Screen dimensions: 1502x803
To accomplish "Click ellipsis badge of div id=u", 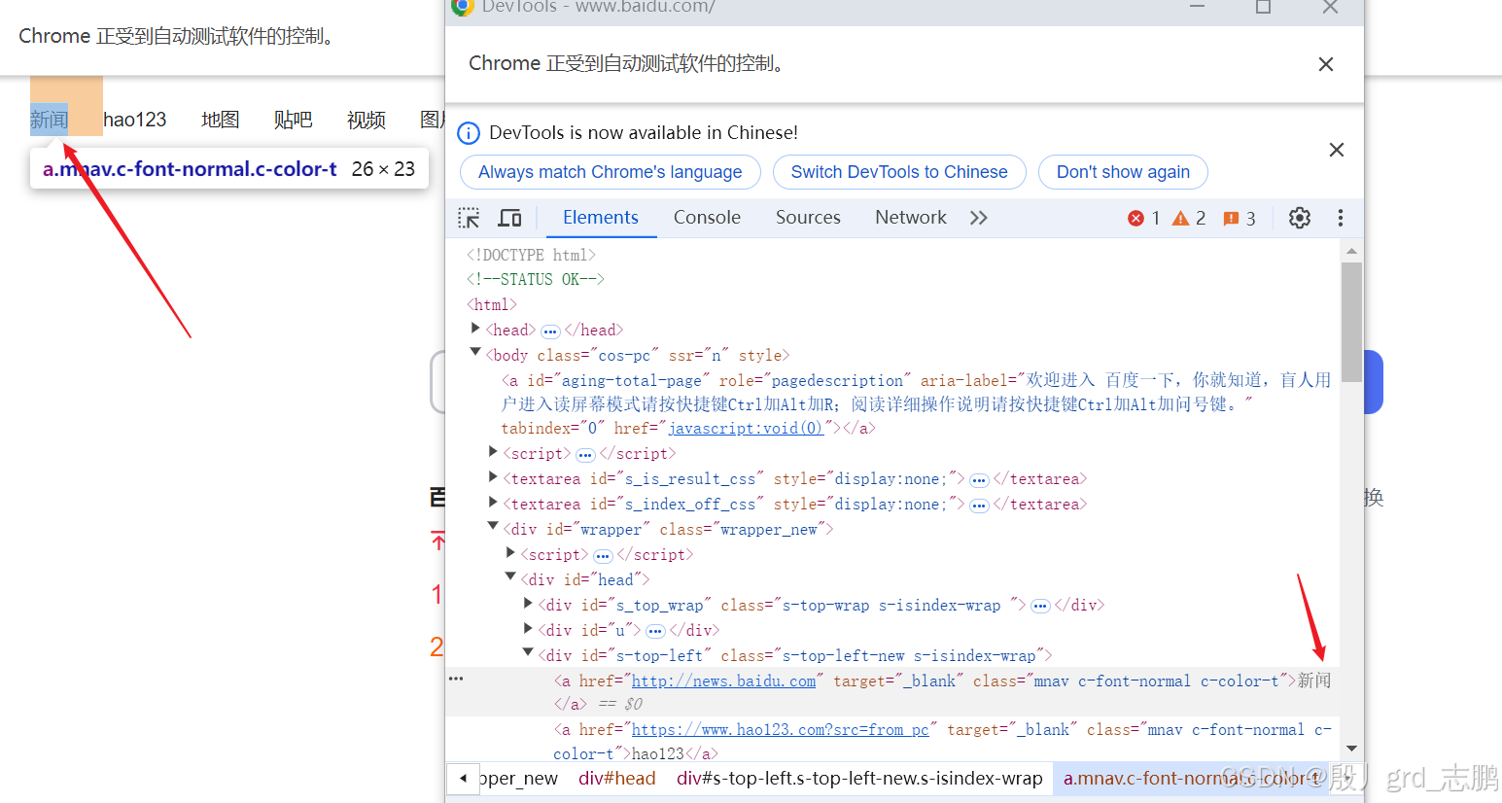I will 655,631.
